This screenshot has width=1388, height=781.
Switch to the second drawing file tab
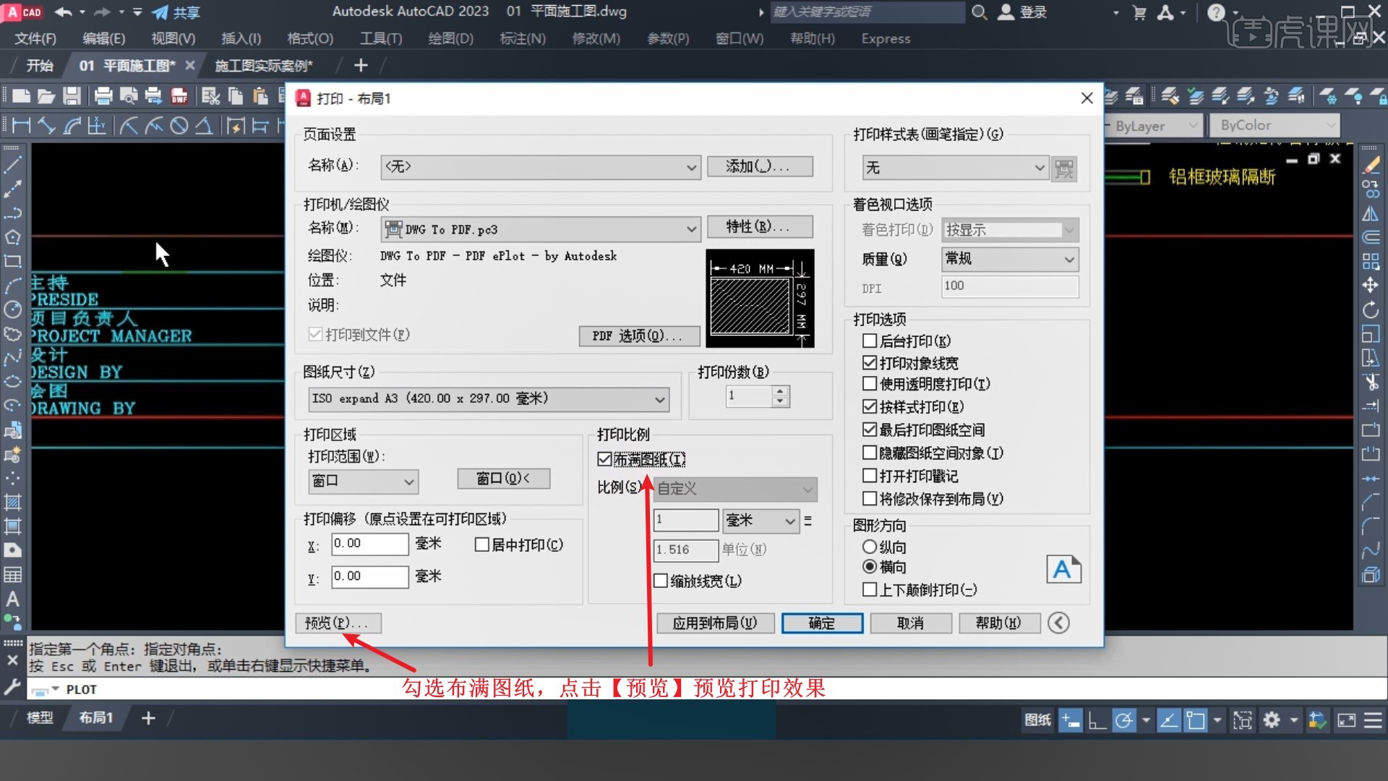263,66
